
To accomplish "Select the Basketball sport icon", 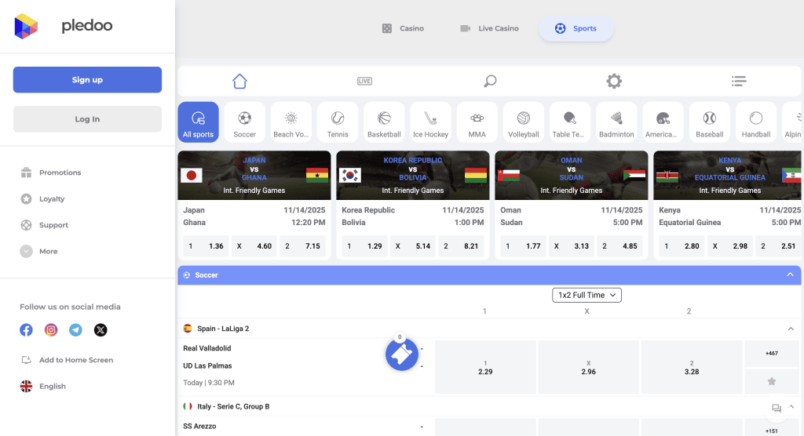I will [384, 123].
